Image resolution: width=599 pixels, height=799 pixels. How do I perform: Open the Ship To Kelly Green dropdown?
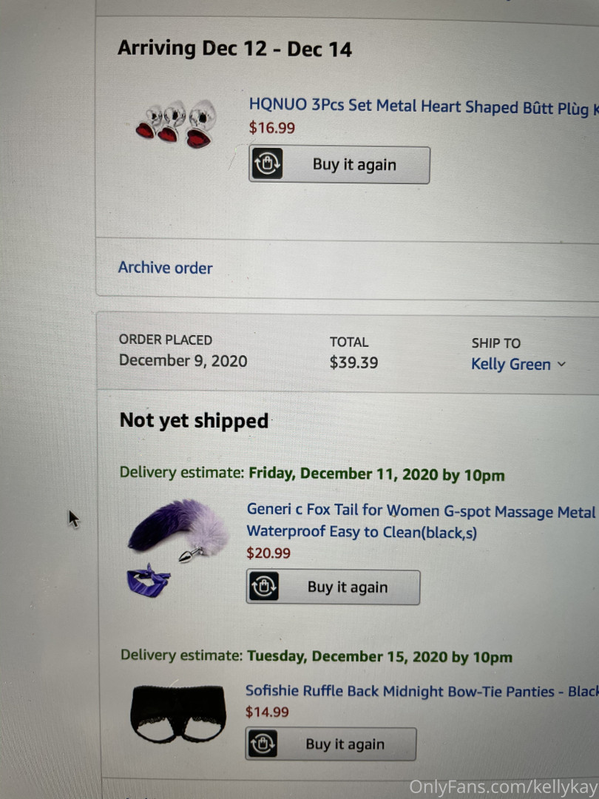(511, 364)
